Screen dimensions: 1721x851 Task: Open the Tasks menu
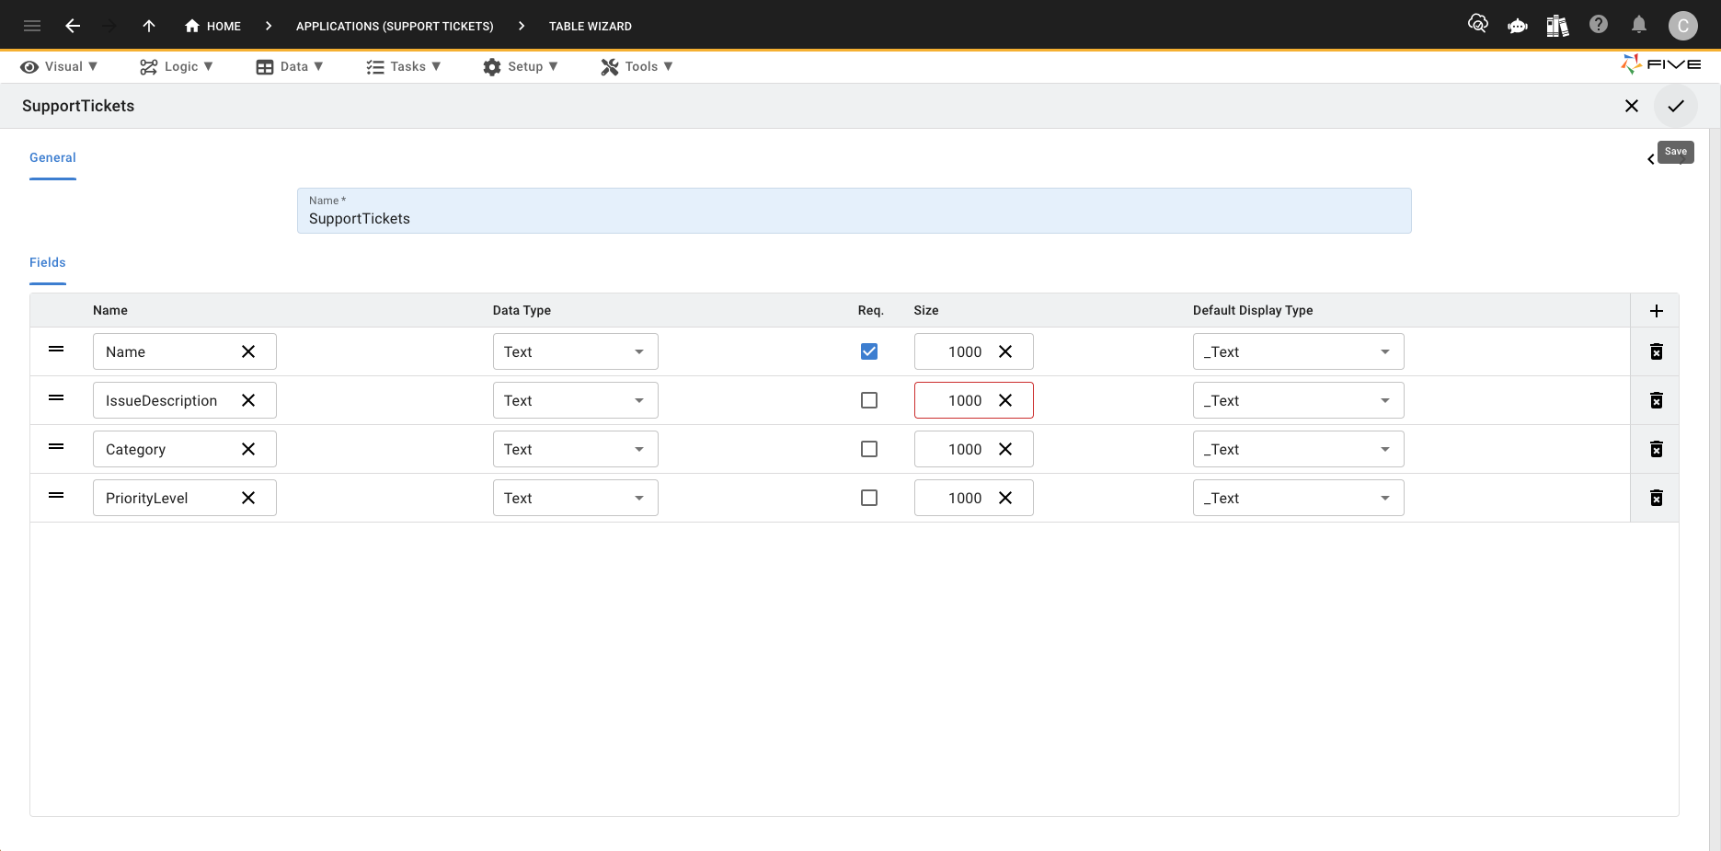click(x=404, y=66)
